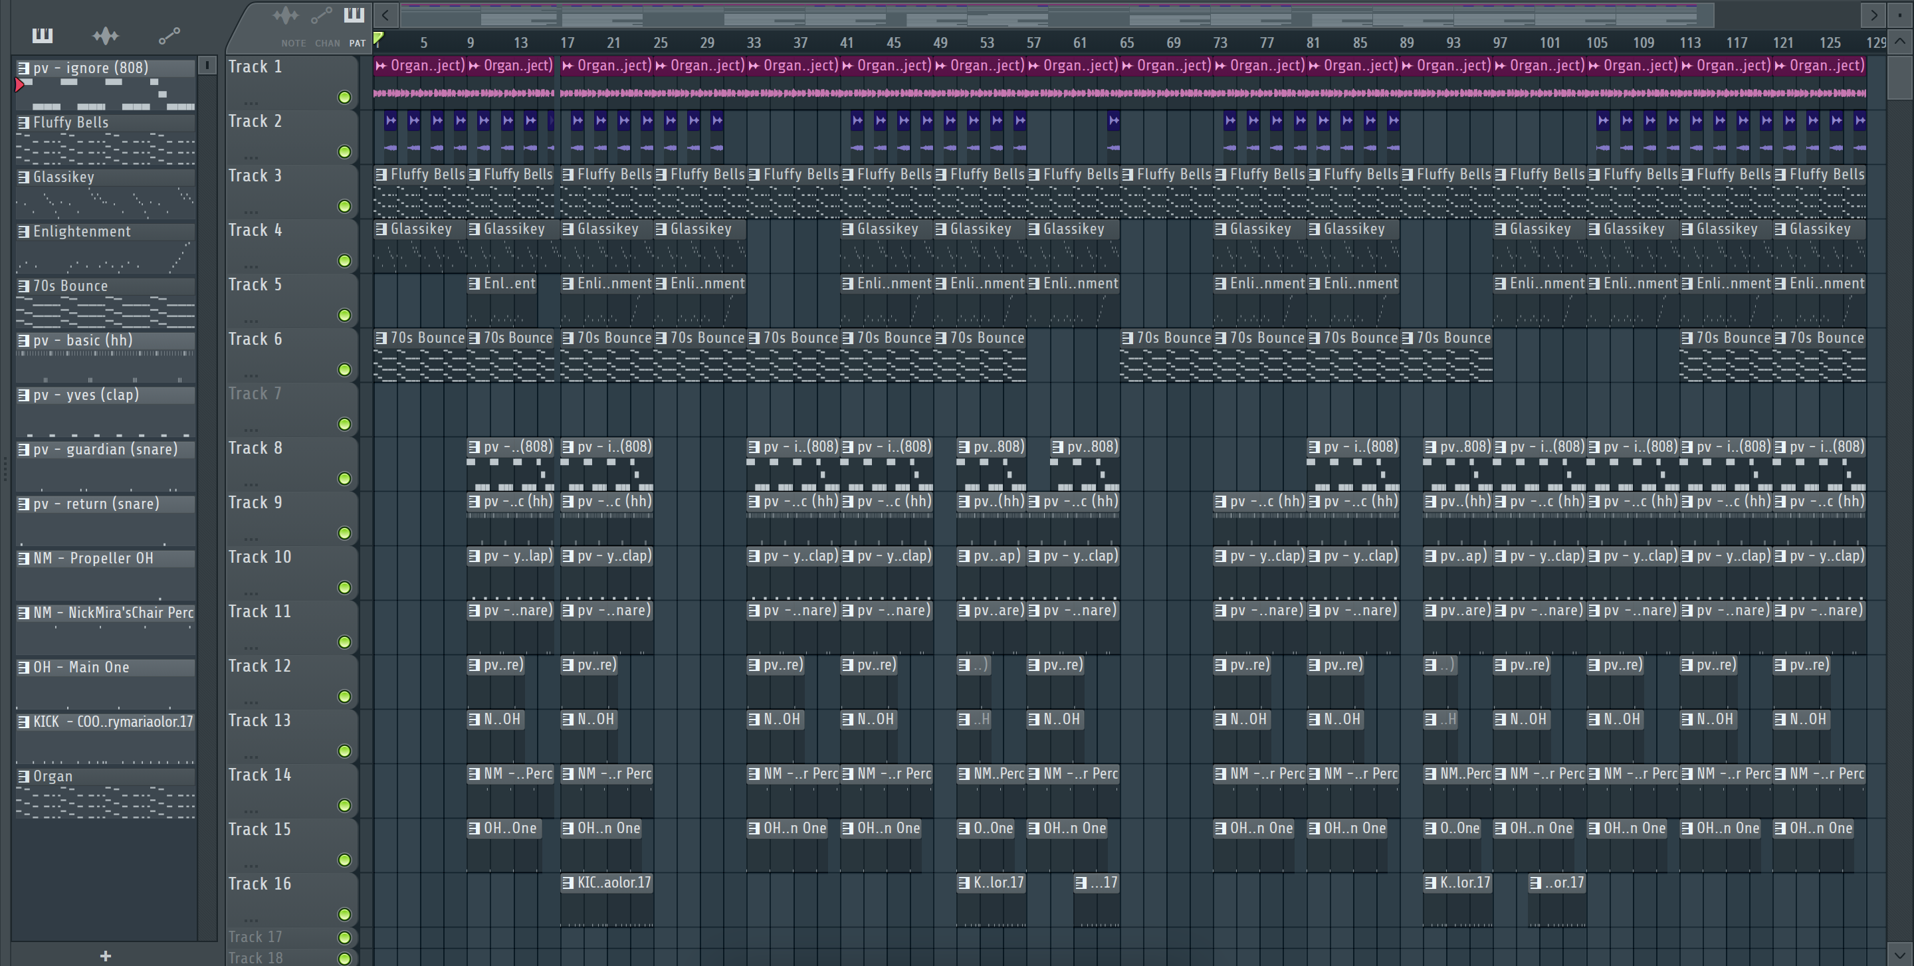Toggle mute on Track 12

344,696
